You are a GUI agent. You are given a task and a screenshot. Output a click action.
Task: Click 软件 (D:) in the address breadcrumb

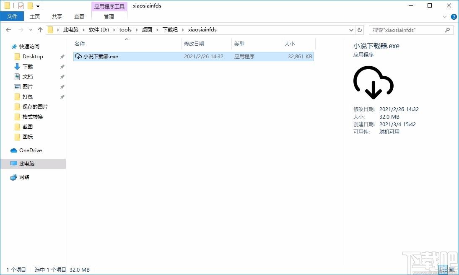coord(99,30)
